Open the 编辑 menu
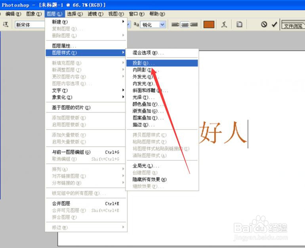 pos(13,14)
